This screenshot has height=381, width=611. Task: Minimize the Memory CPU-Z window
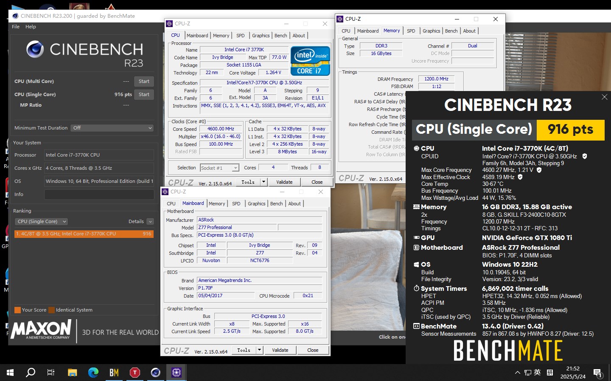457,19
